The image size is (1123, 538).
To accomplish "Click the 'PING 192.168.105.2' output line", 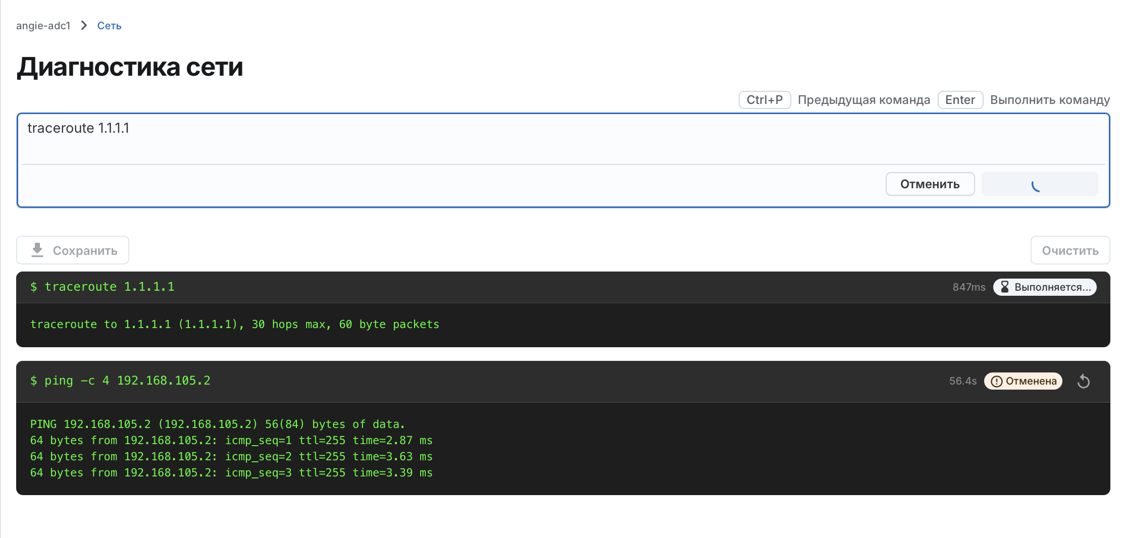I will click(x=218, y=424).
